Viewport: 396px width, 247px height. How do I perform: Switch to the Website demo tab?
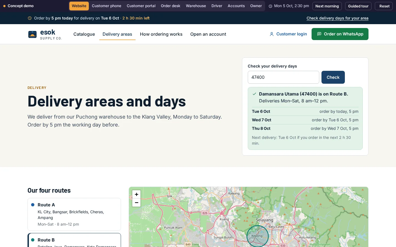[x=79, y=6]
